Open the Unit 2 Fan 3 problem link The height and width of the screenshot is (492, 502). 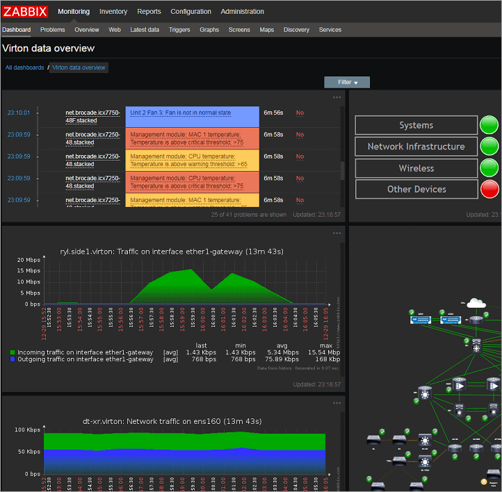tap(180, 113)
